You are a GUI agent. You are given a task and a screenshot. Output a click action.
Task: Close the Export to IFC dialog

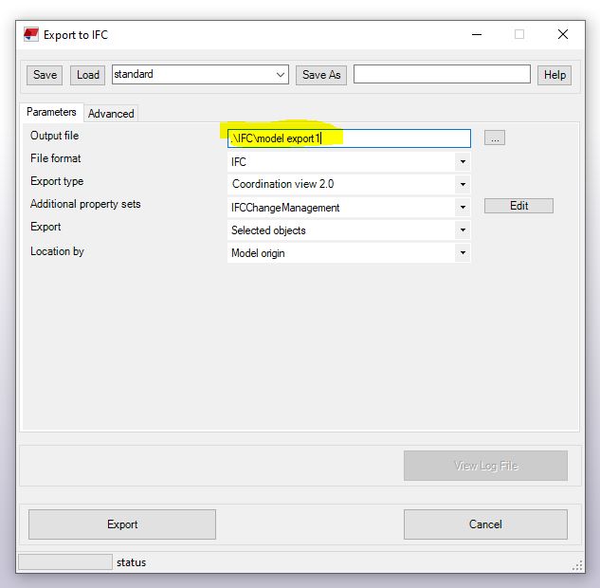click(563, 34)
